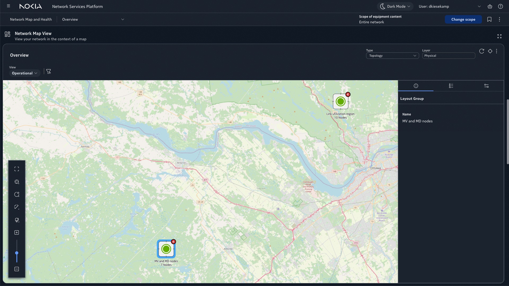Click the map zoom in plus button
Screen dimensions: 509x286
(x=17, y=233)
